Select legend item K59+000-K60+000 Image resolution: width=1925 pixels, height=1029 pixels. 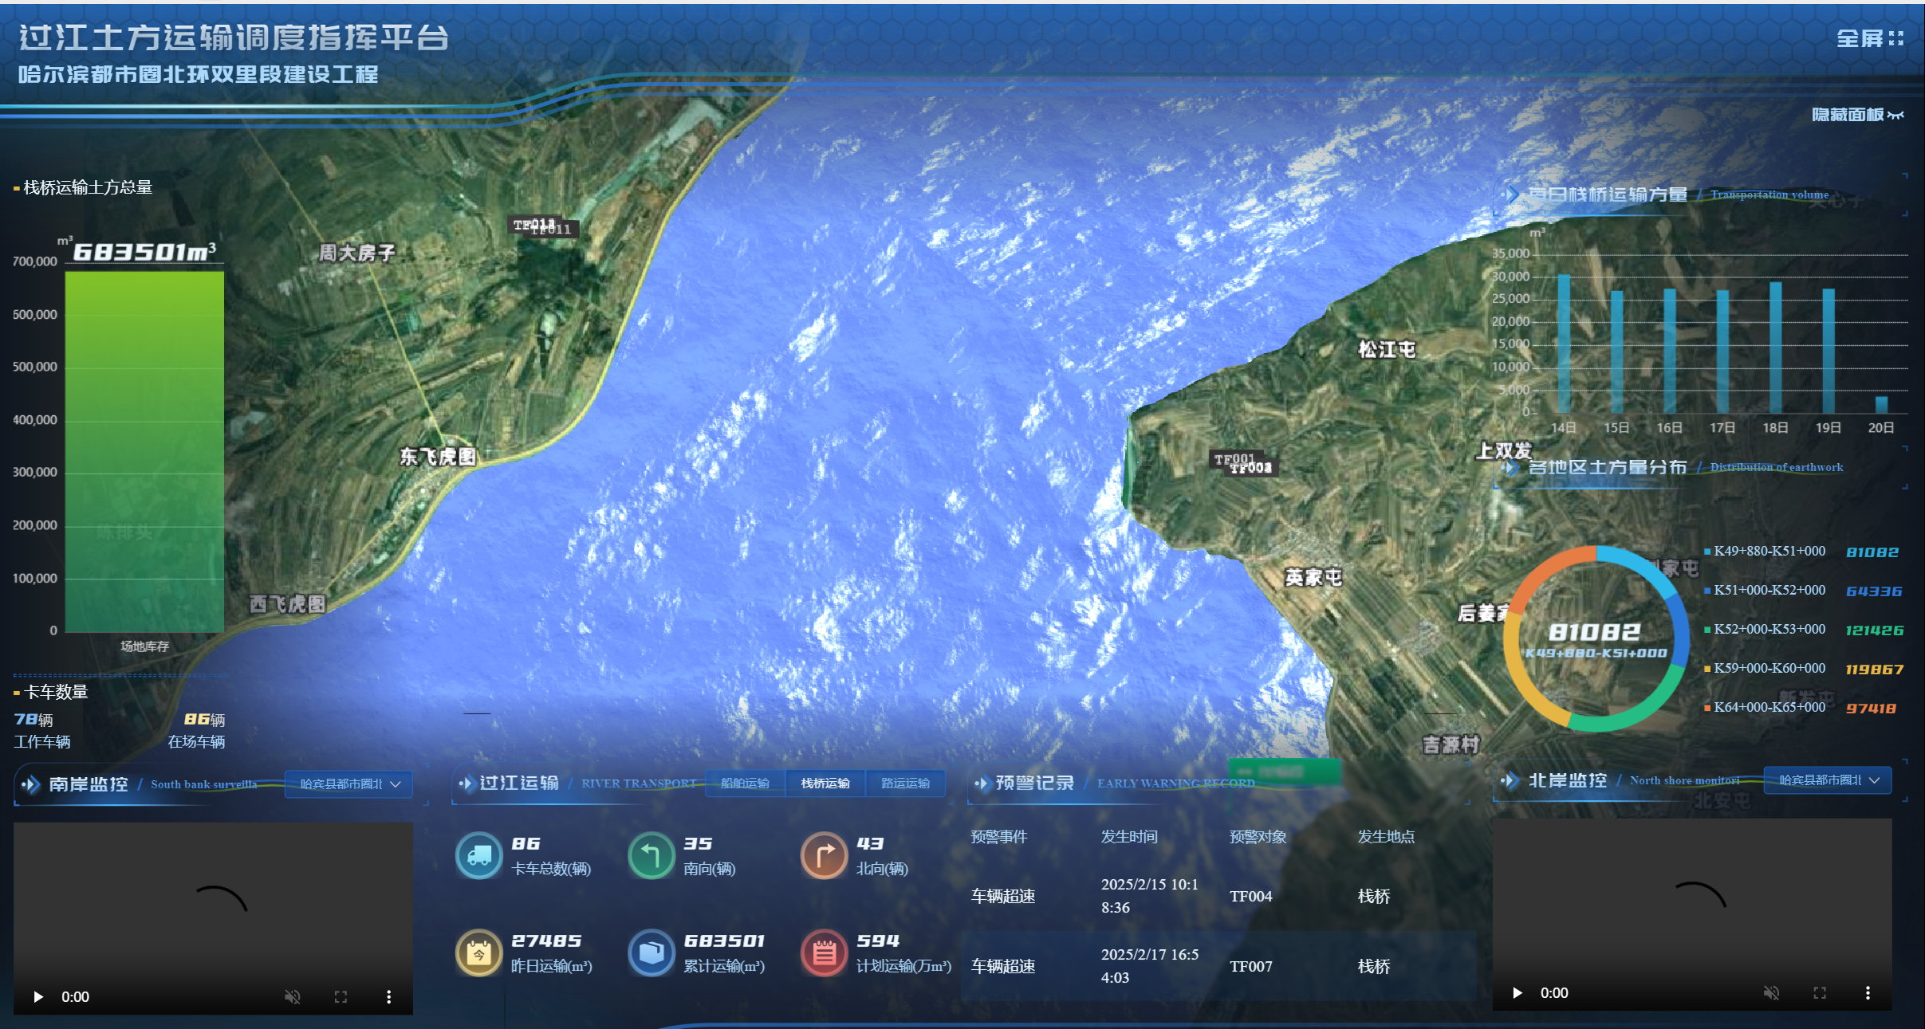pos(1764,668)
